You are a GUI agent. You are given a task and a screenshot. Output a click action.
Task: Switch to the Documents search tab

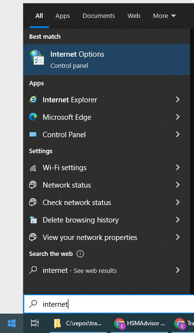coord(98,16)
